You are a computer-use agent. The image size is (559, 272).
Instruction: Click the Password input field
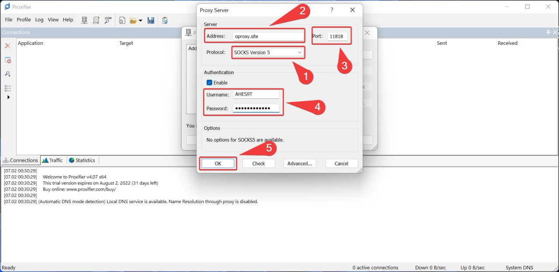(x=256, y=108)
